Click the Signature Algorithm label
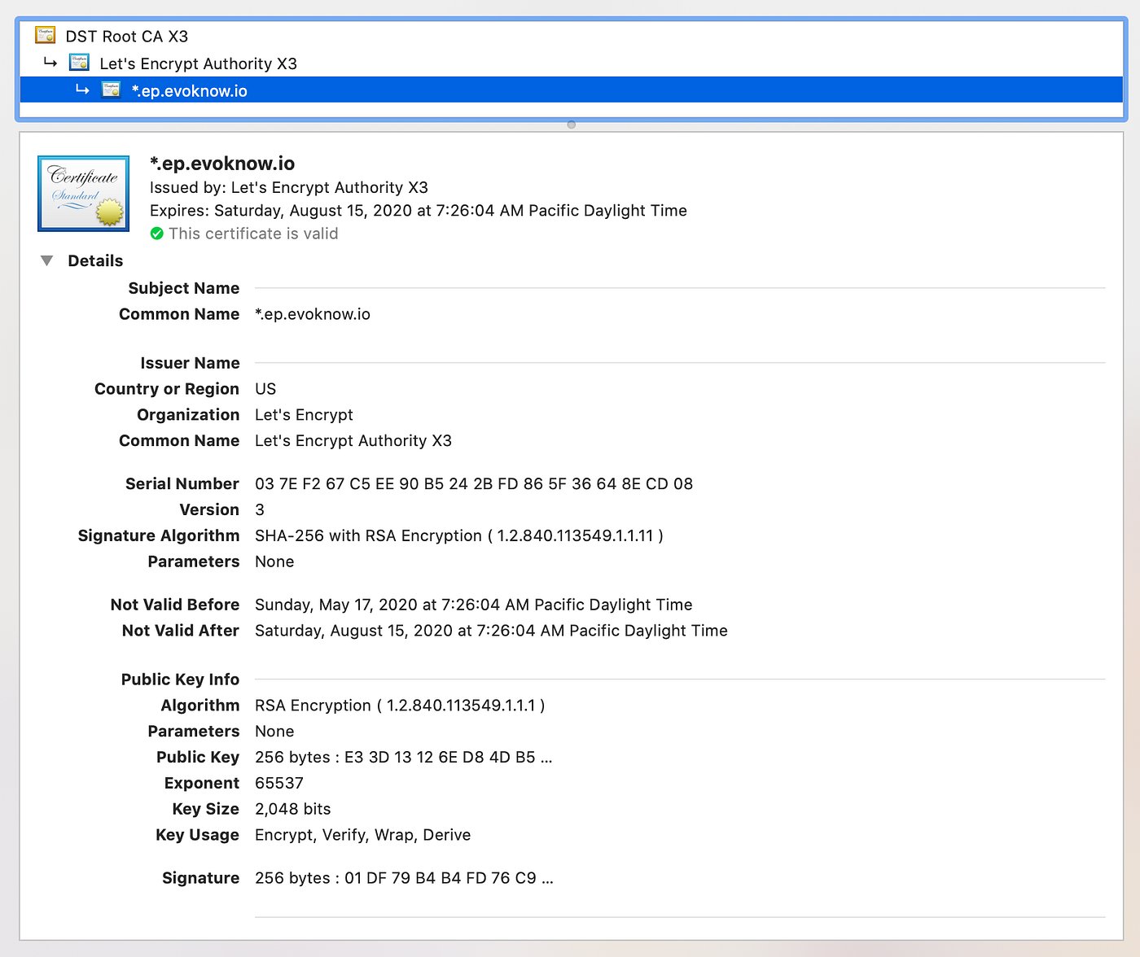This screenshot has width=1140, height=957. 159,535
